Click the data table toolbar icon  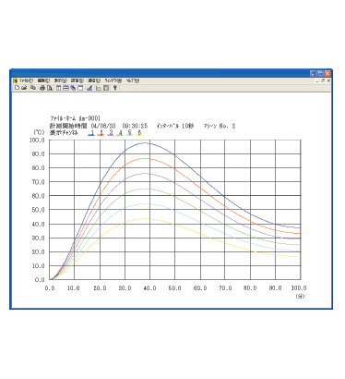pos(106,88)
